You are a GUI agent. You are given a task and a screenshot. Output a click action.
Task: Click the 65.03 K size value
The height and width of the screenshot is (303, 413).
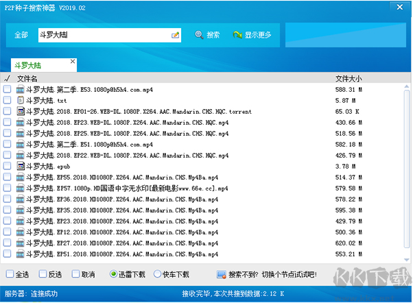(x=347, y=111)
